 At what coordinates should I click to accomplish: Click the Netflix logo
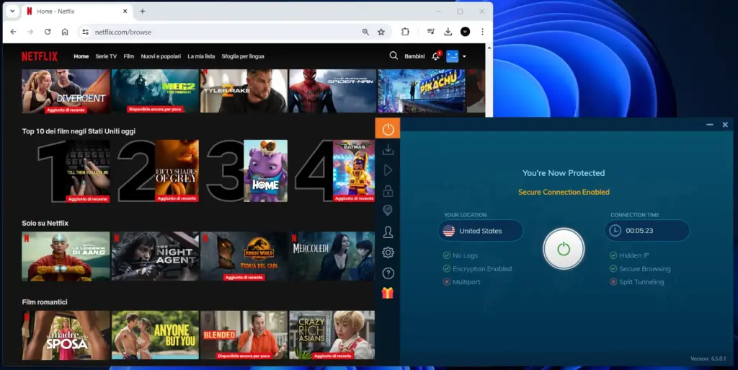coord(40,56)
